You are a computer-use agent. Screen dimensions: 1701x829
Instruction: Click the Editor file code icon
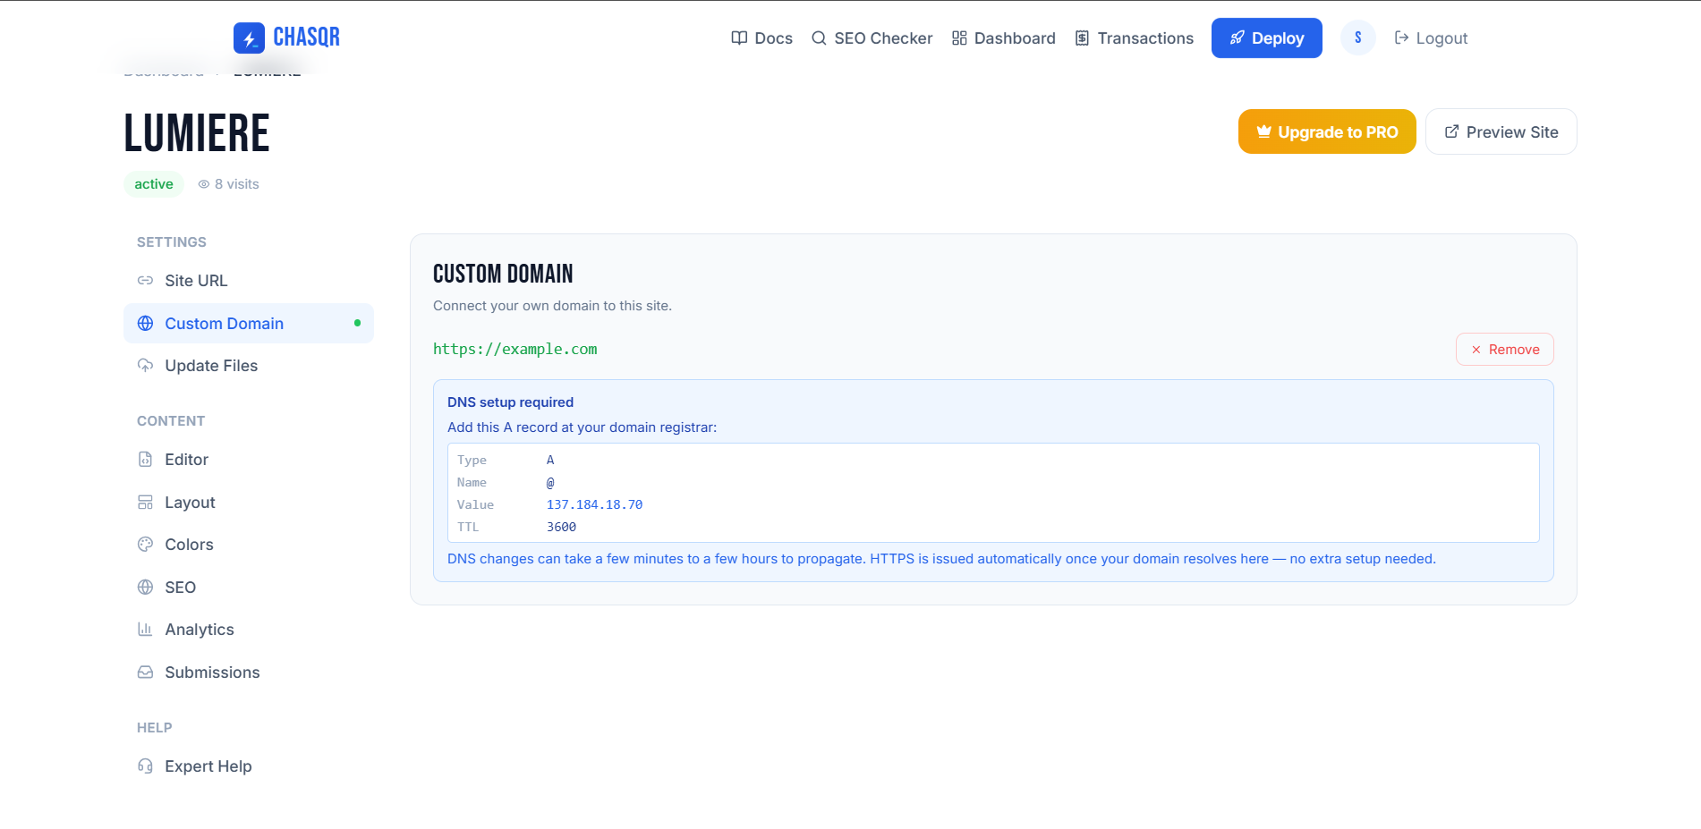145,460
